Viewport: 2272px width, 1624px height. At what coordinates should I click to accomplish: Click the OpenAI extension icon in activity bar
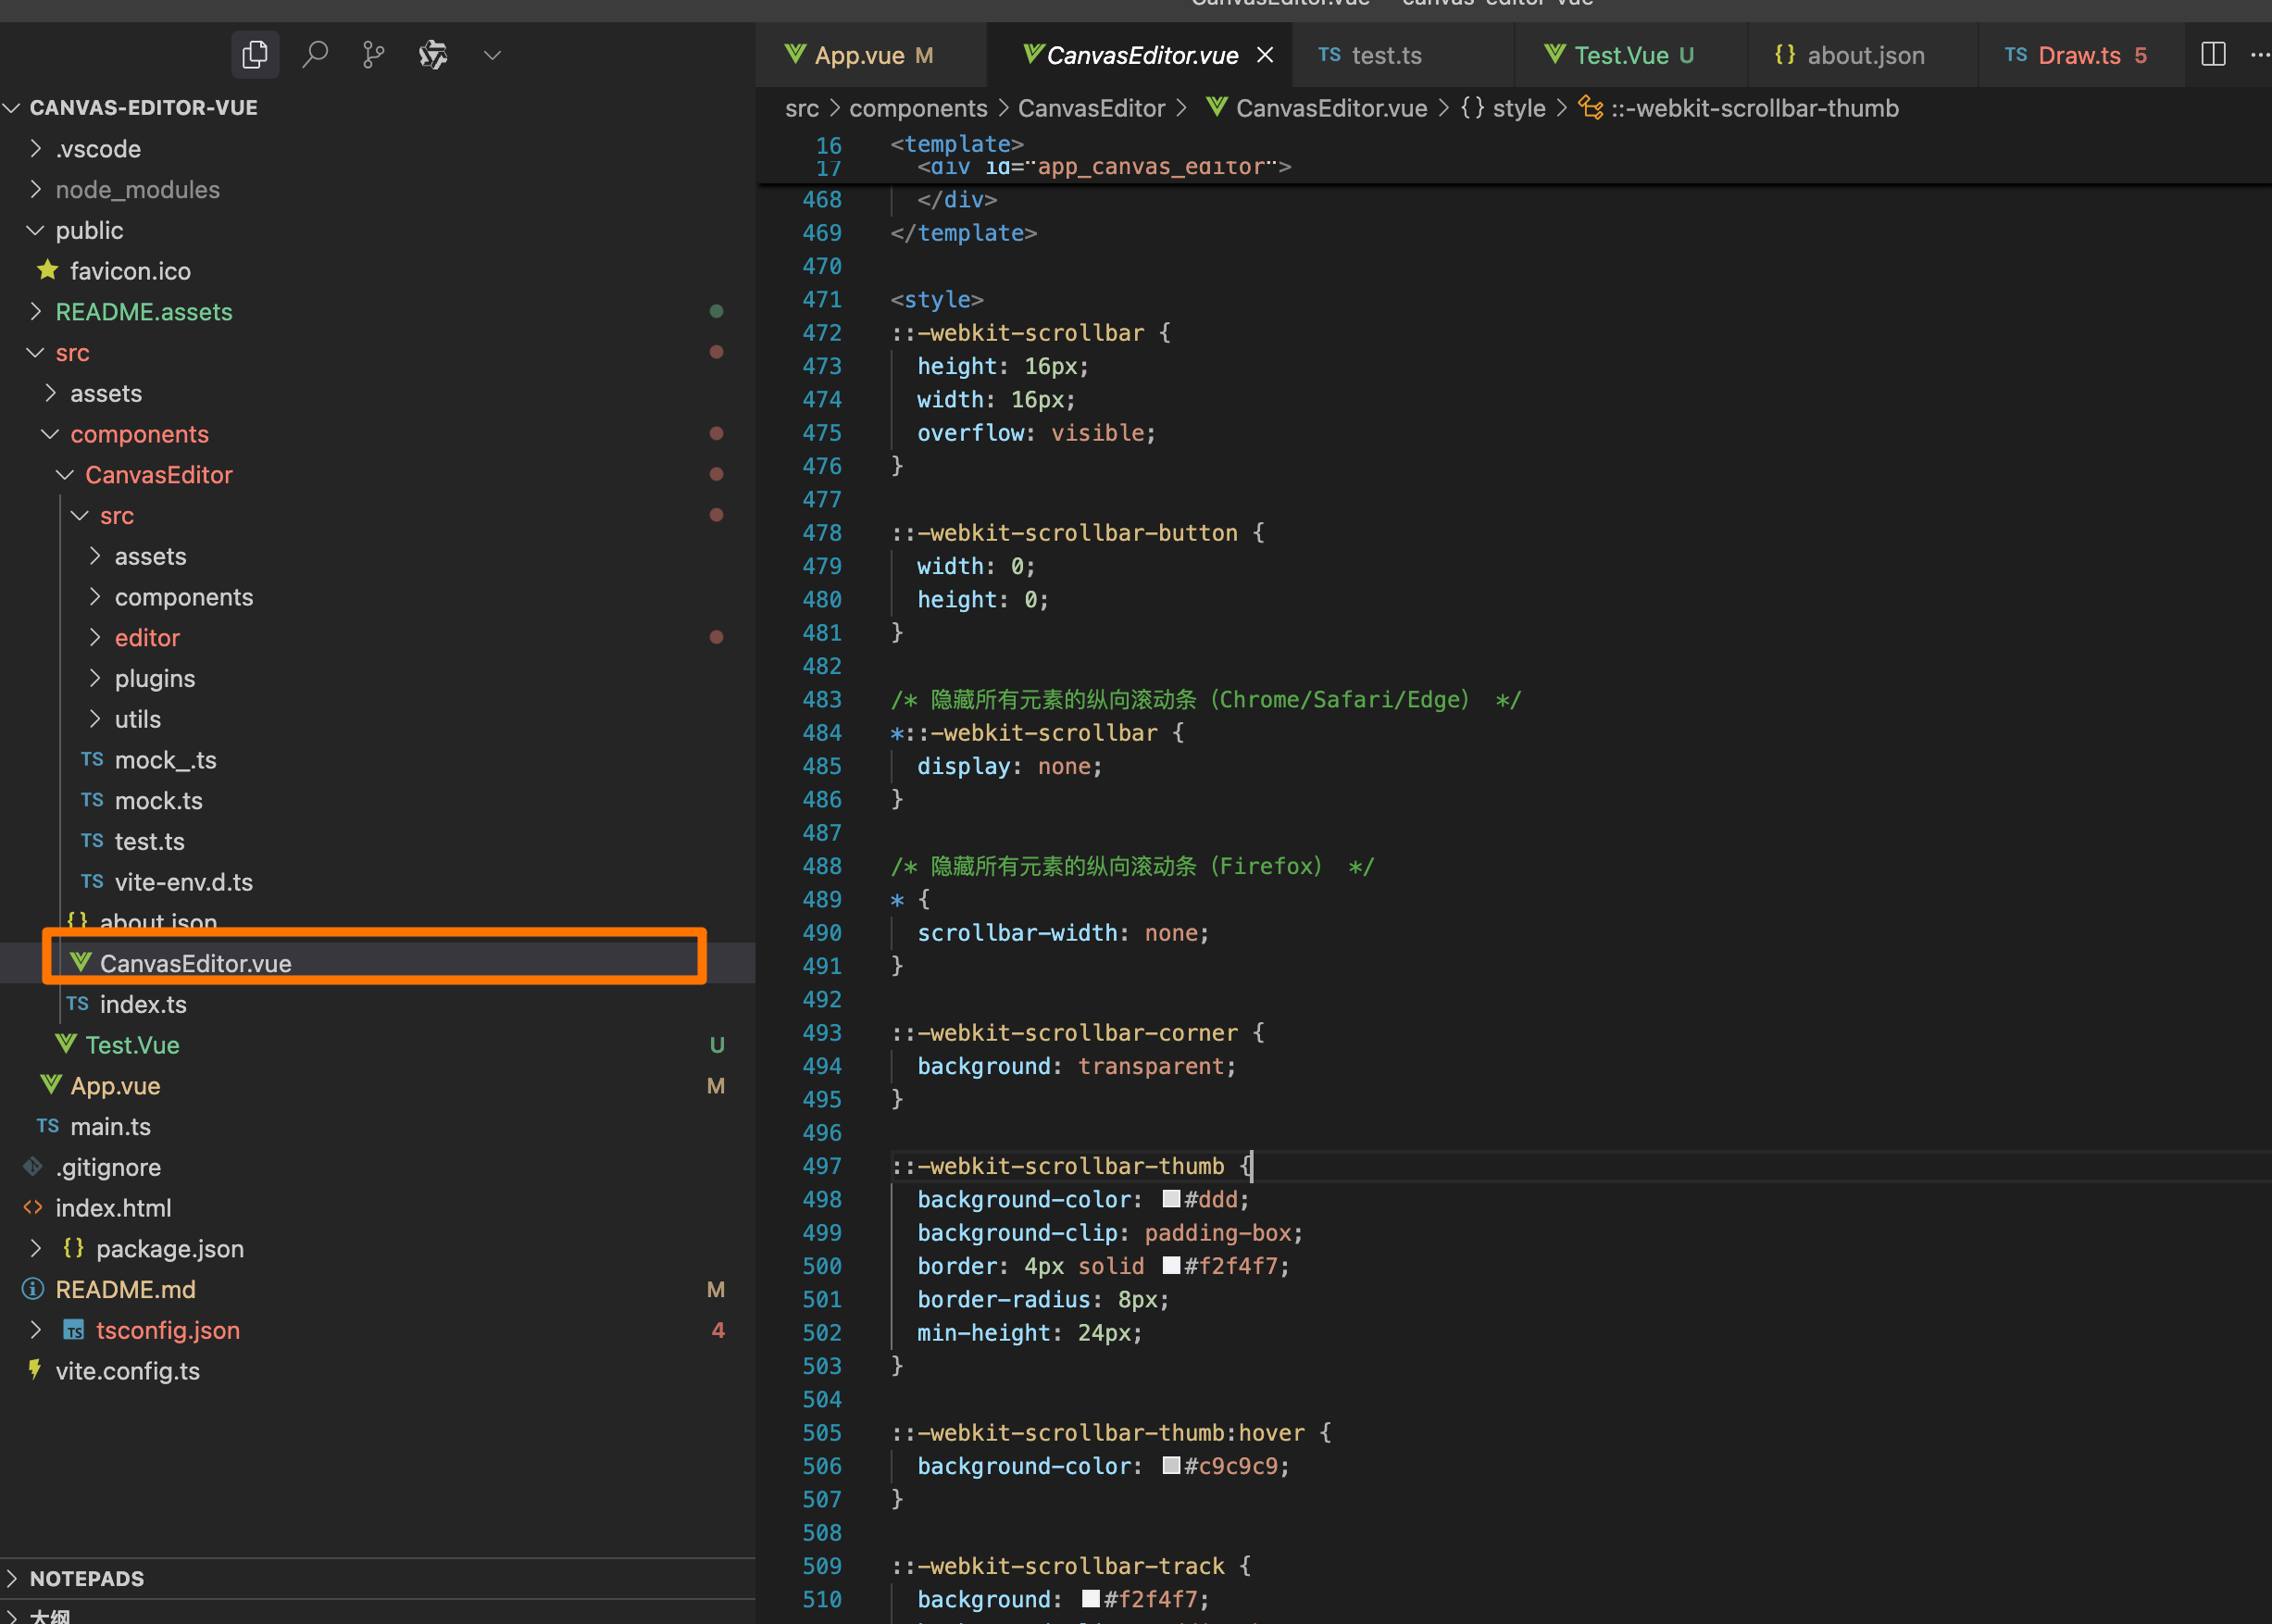433,54
